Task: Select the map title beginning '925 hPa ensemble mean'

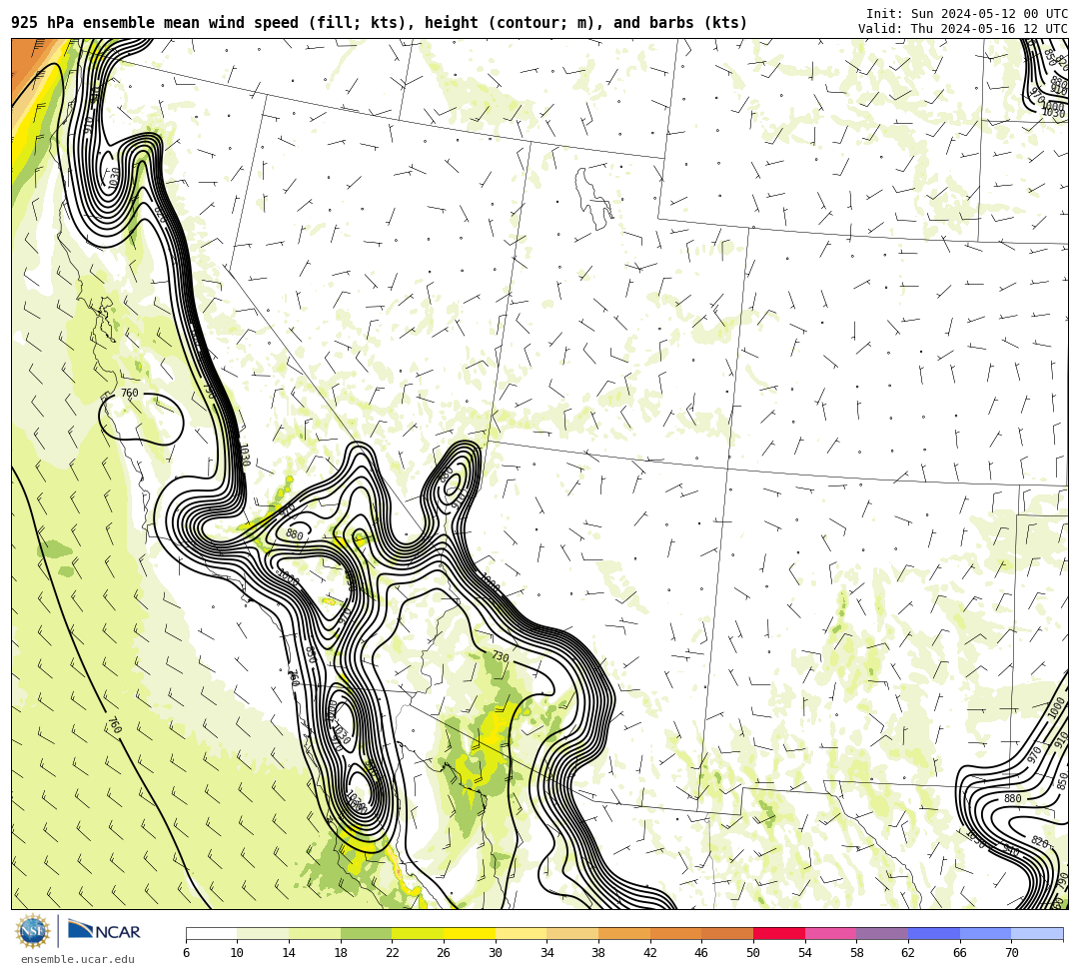Action: click(x=380, y=23)
